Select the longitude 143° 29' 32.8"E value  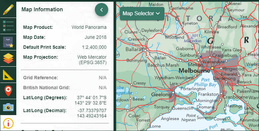coord(91,103)
